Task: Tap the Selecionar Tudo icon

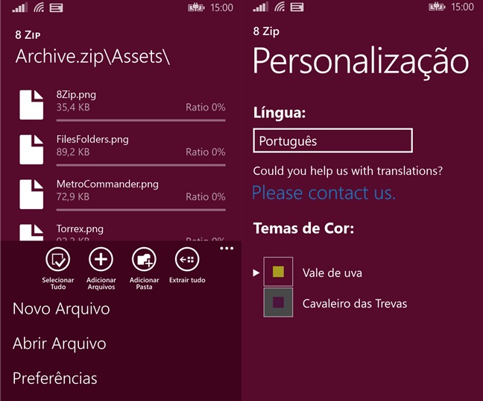Action: point(58,259)
